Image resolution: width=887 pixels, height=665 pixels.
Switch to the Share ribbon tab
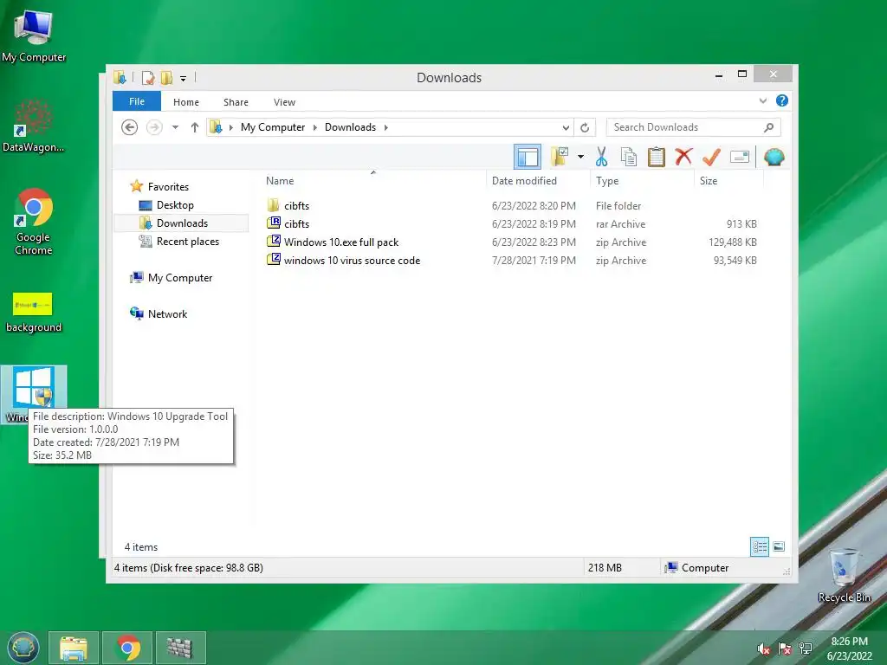coord(236,102)
